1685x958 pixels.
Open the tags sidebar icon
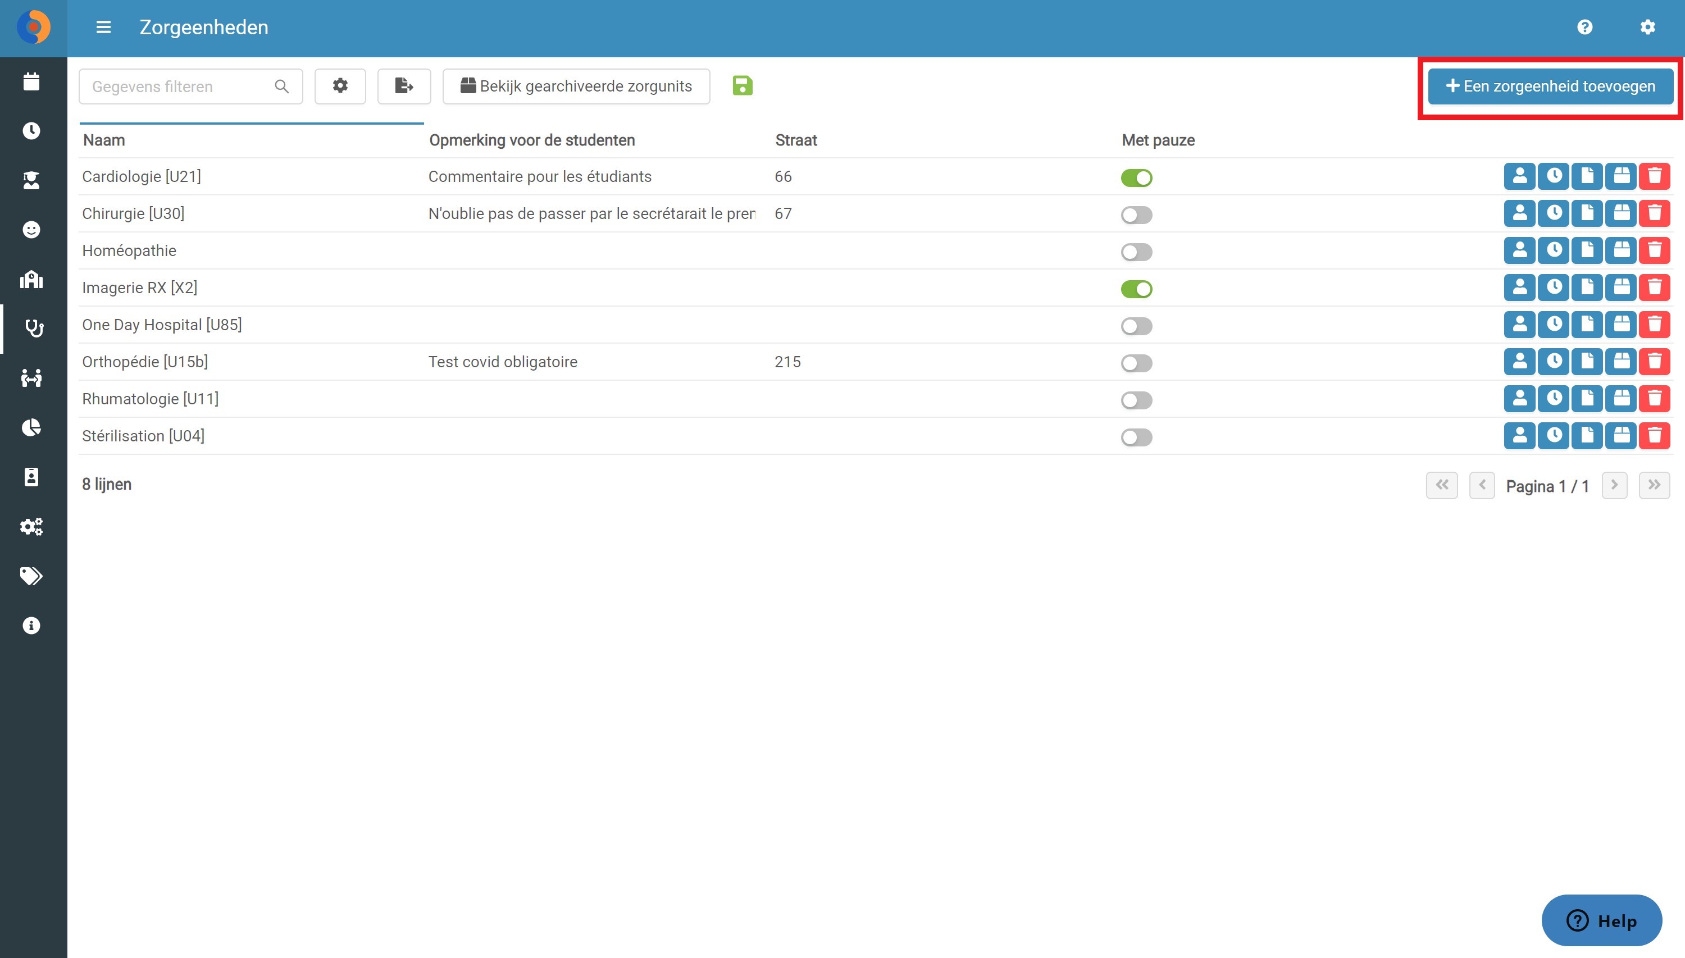31,576
